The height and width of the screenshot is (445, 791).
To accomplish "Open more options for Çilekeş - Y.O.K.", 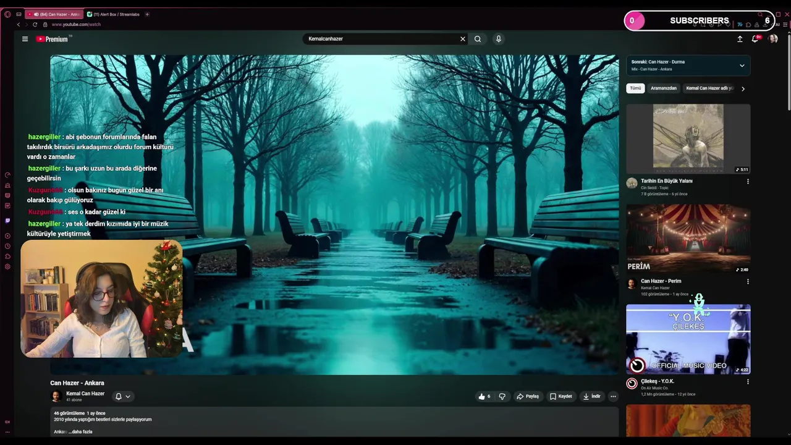I will (748, 382).
